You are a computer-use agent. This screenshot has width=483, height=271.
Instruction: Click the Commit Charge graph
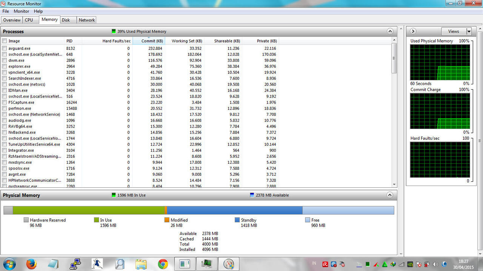point(440,111)
